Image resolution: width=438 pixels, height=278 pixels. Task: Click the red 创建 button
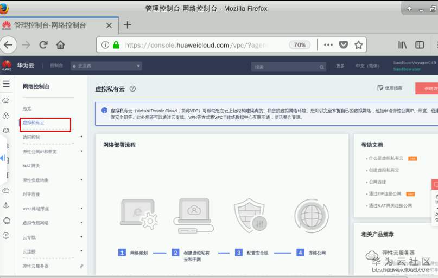(x=427, y=88)
